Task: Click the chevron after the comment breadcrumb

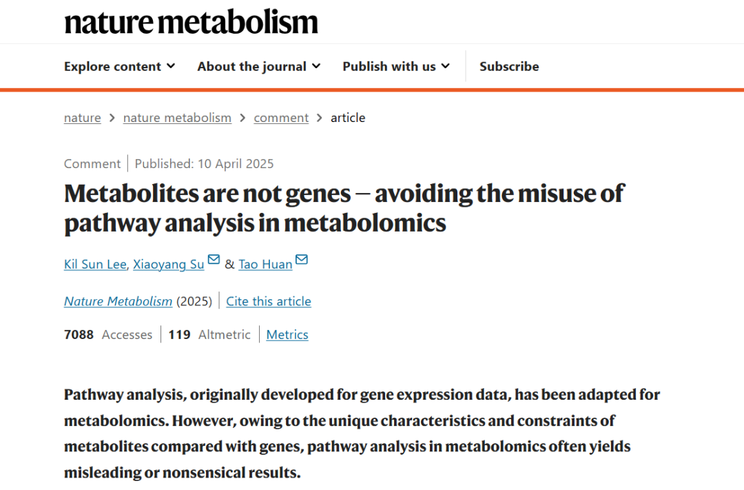Action: (x=320, y=118)
